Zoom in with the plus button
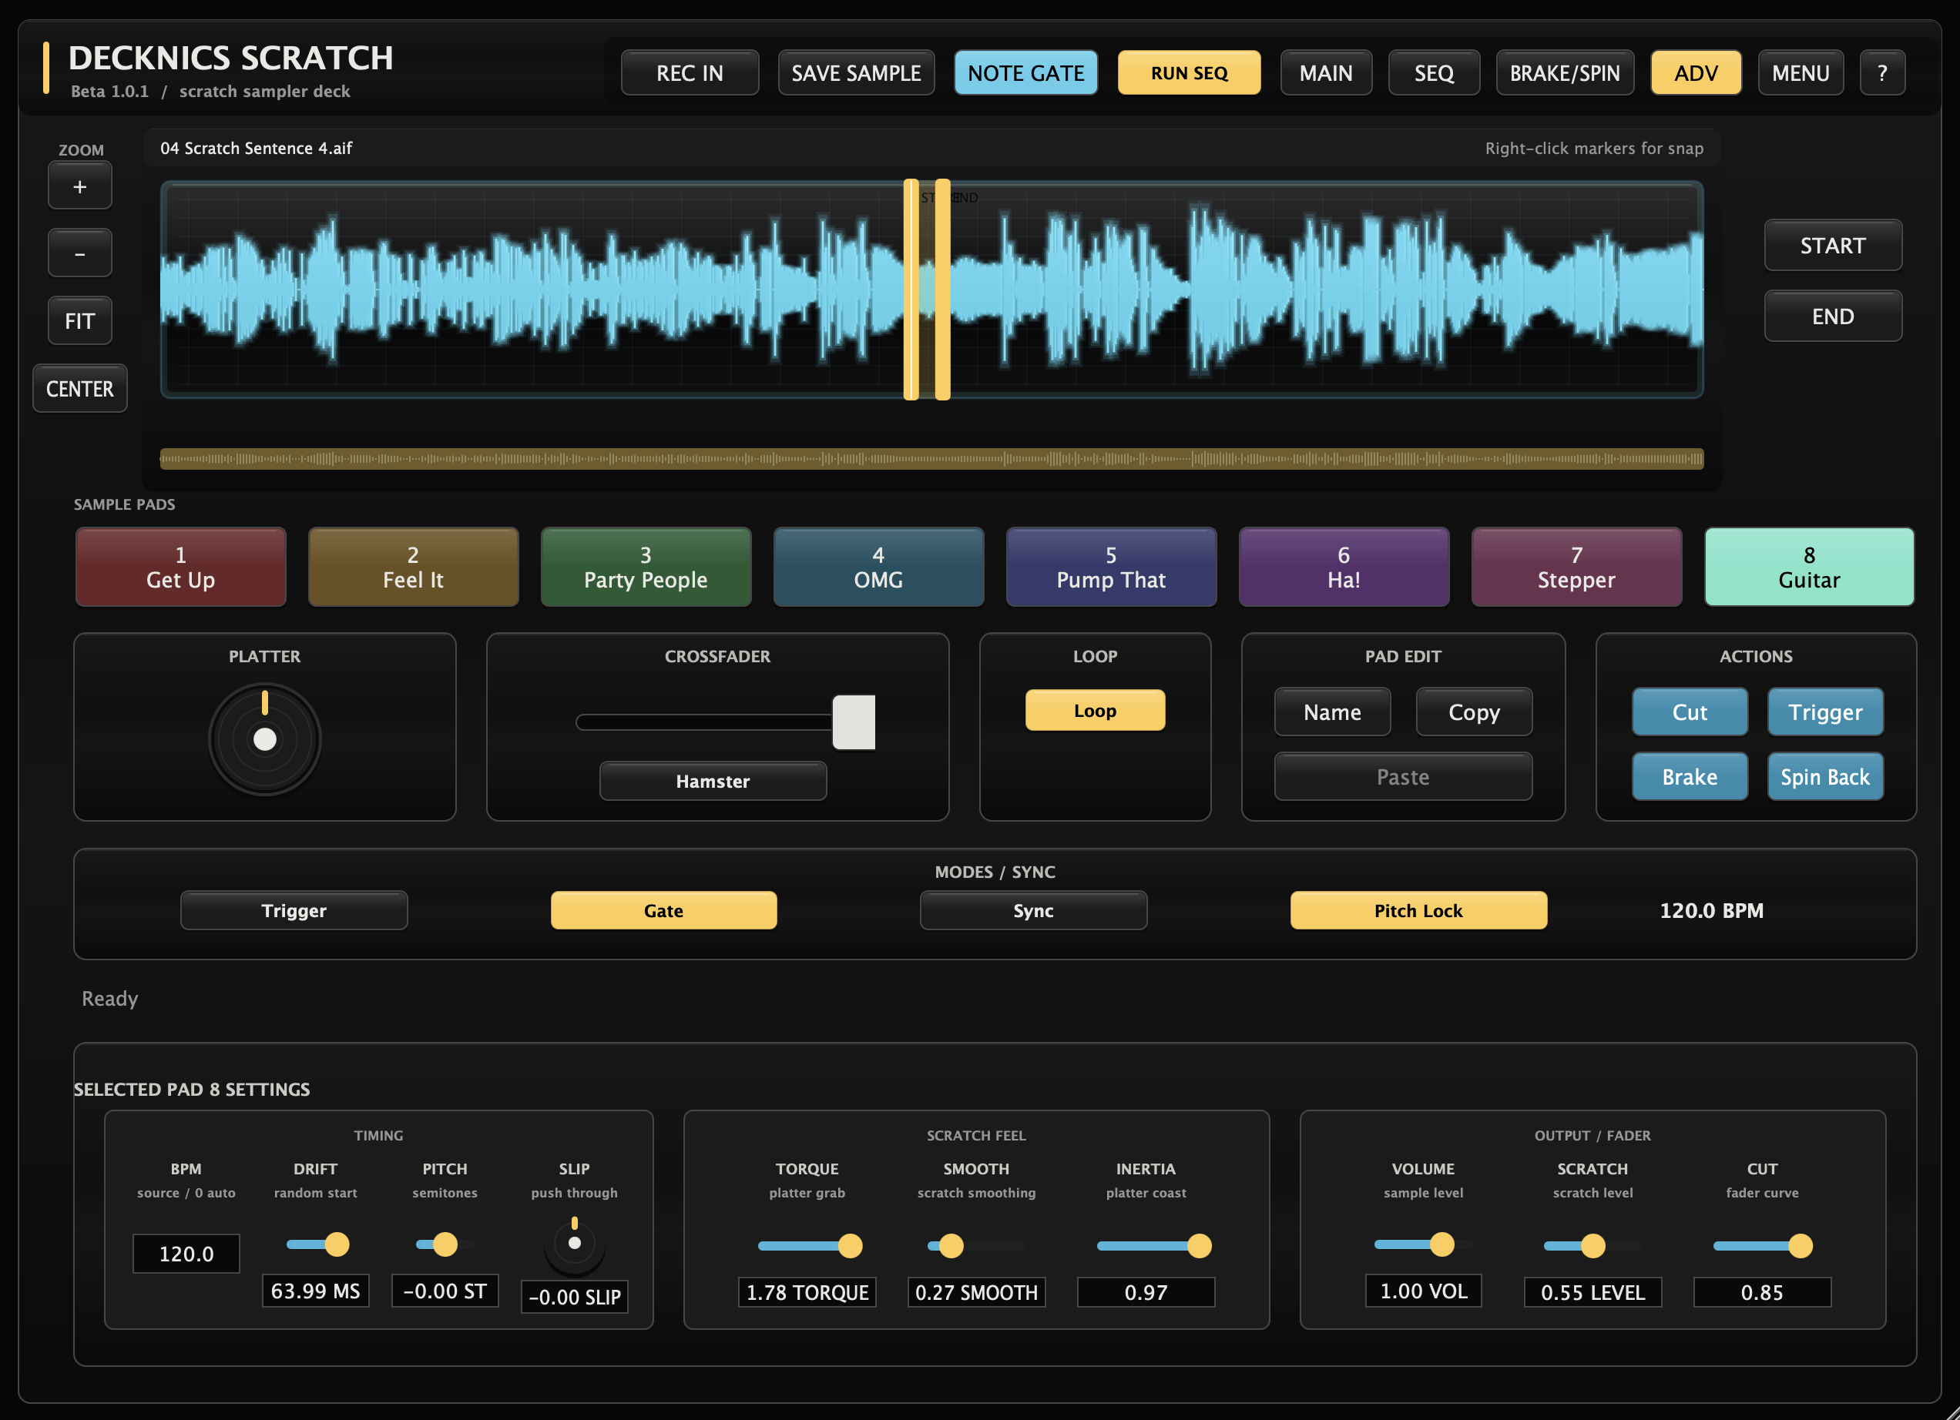The height and width of the screenshot is (1420, 1960). (x=79, y=186)
